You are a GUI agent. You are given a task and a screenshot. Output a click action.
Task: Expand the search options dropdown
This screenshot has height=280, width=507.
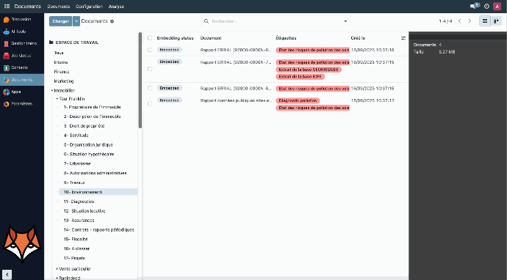click(x=345, y=21)
